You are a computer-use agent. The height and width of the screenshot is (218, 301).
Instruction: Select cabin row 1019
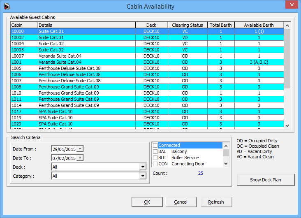(147, 118)
